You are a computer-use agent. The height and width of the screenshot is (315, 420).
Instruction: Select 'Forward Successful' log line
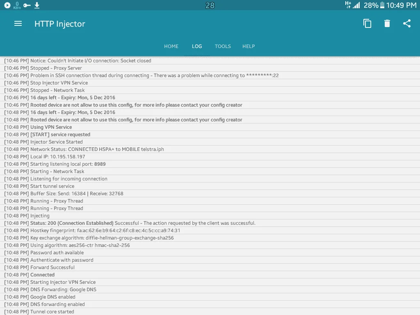tap(210, 267)
